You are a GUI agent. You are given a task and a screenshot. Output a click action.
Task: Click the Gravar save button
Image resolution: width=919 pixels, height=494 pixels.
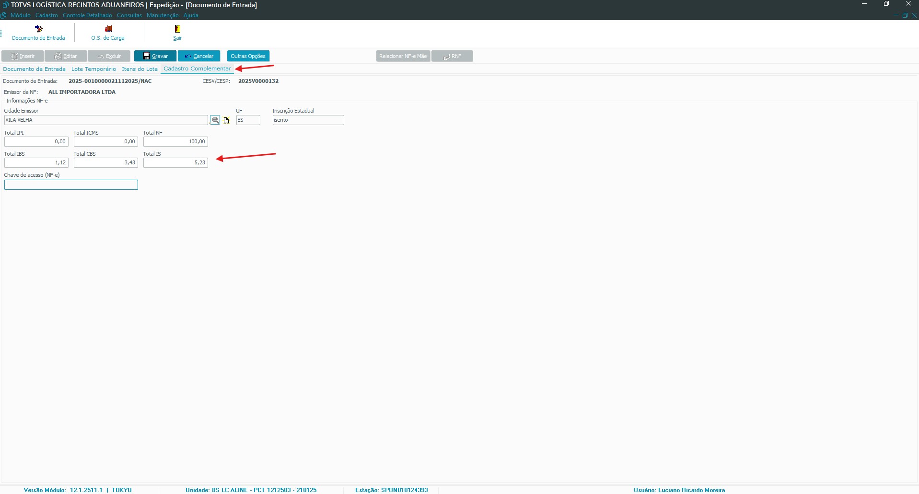(x=155, y=56)
